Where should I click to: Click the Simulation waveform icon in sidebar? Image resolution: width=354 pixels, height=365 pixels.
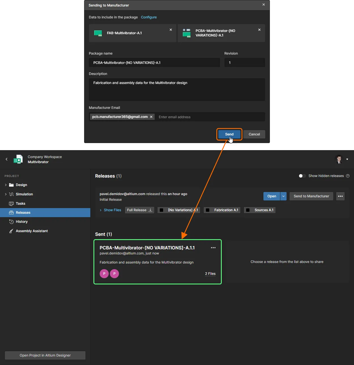point(11,194)
